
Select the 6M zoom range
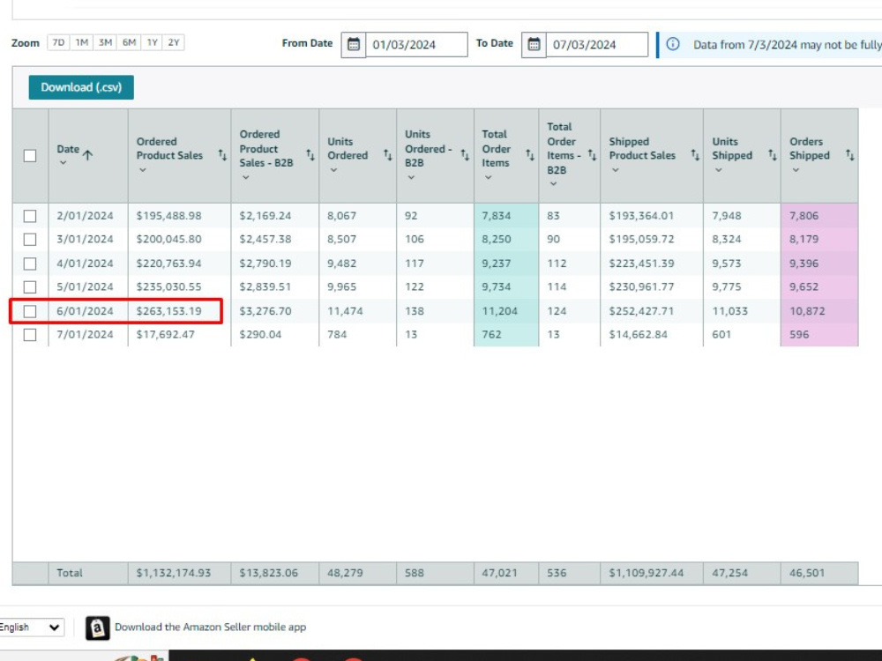coord(129,42)
